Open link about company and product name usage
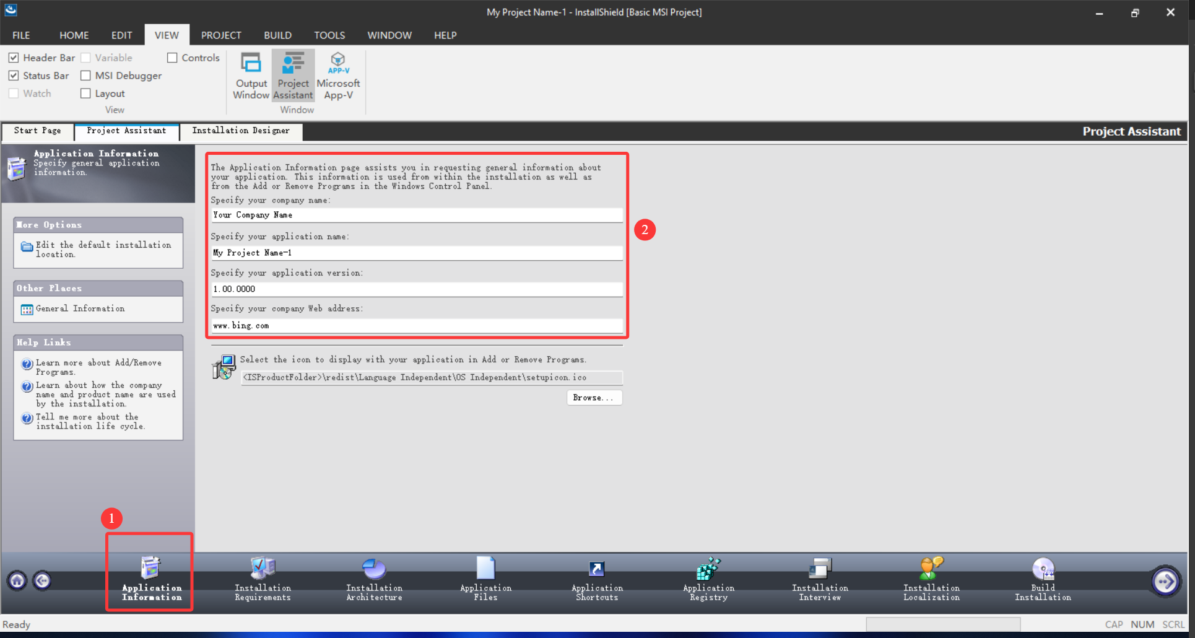The width and height of the screenshot is (1195, 638). (106, 395)
